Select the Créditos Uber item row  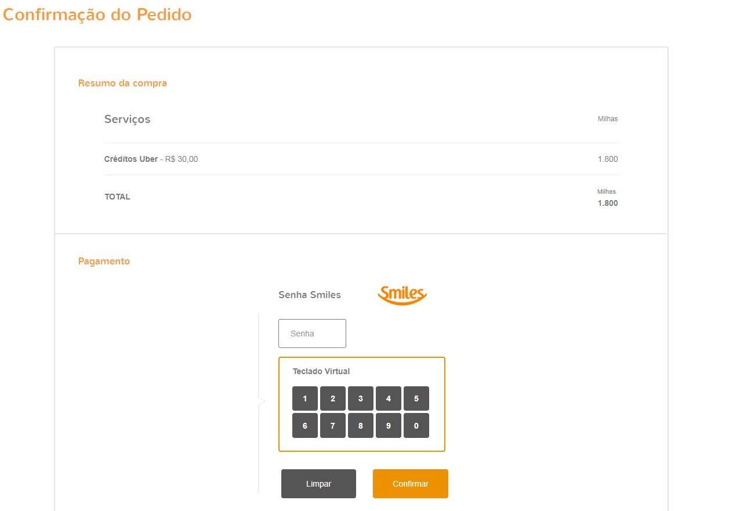(x=361, y=159)
